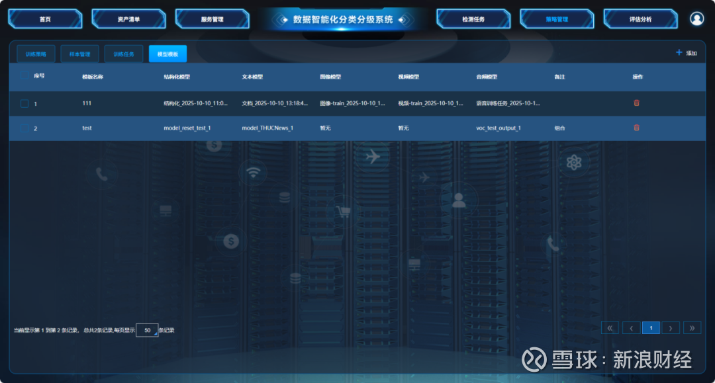Open the user profile avatar icon
The height and width of the screenshot is (383, 715).
point(696,19)
